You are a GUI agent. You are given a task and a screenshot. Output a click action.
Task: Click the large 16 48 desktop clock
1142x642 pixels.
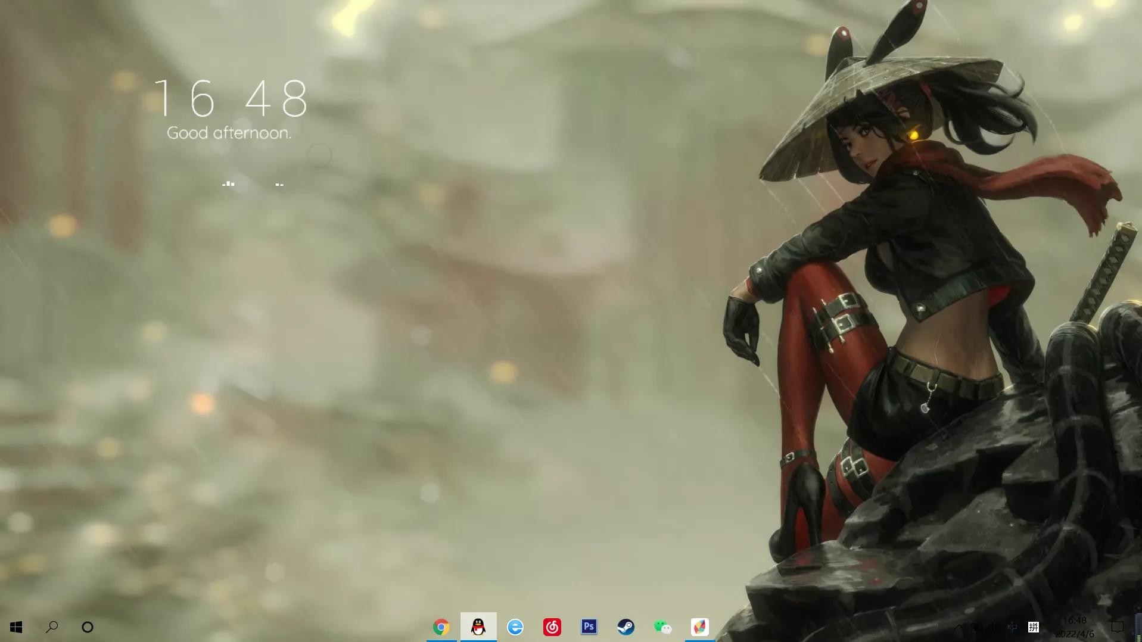pyautogui.click(x=231, y=99)
